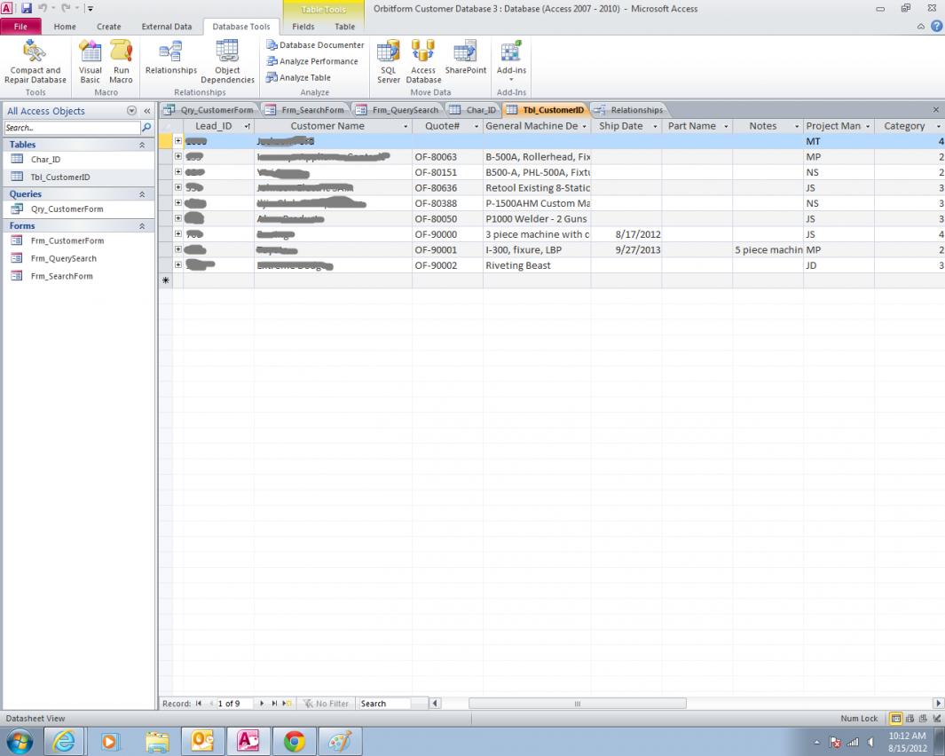Open the File tab
Viewport: 945px width, 756px height.
click(20, 27)
